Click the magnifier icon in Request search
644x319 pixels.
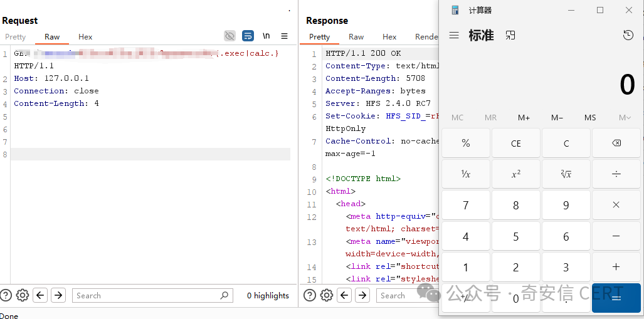(224, 295)
